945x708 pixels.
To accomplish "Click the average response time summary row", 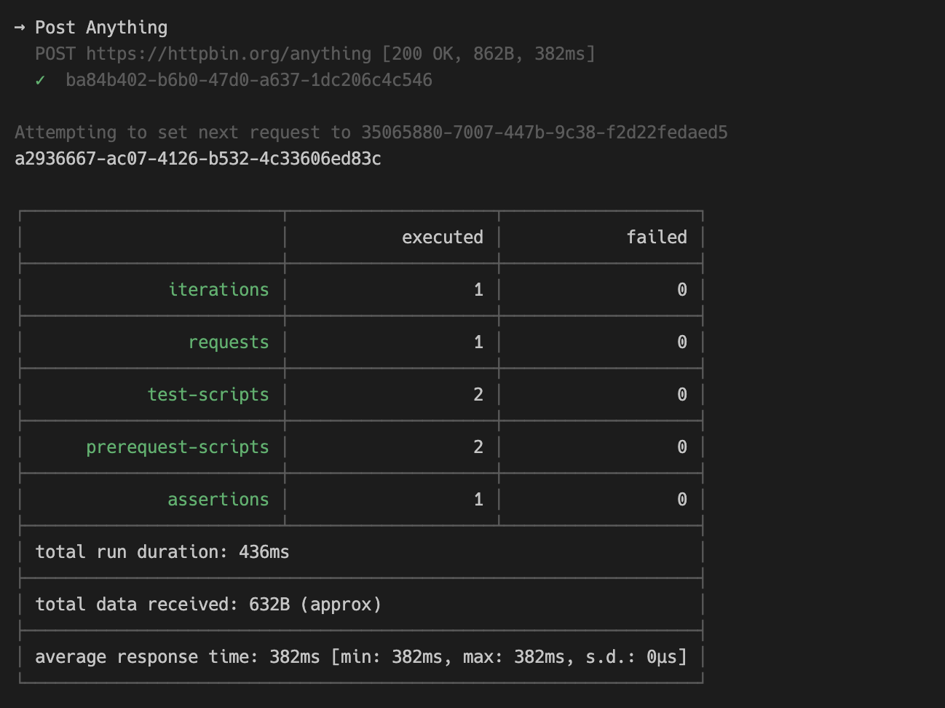I will [360, 656].
